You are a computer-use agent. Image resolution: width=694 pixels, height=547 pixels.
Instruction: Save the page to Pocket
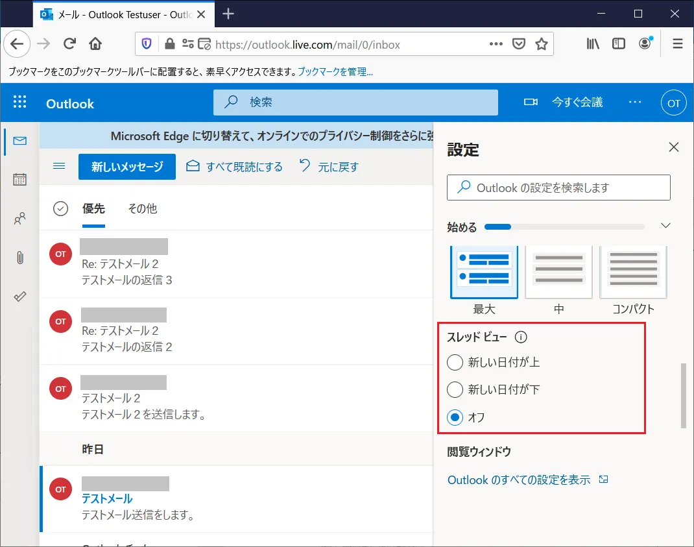point(519,44)
